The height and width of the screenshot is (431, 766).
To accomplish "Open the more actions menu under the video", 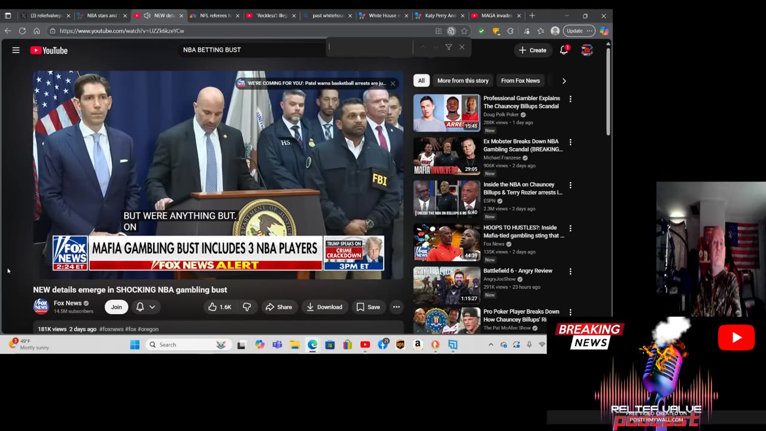I will tap(396, 307).
